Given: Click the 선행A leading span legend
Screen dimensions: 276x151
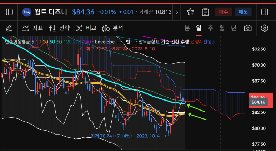Looking at the screenshot, I should (x=196, y=42).
